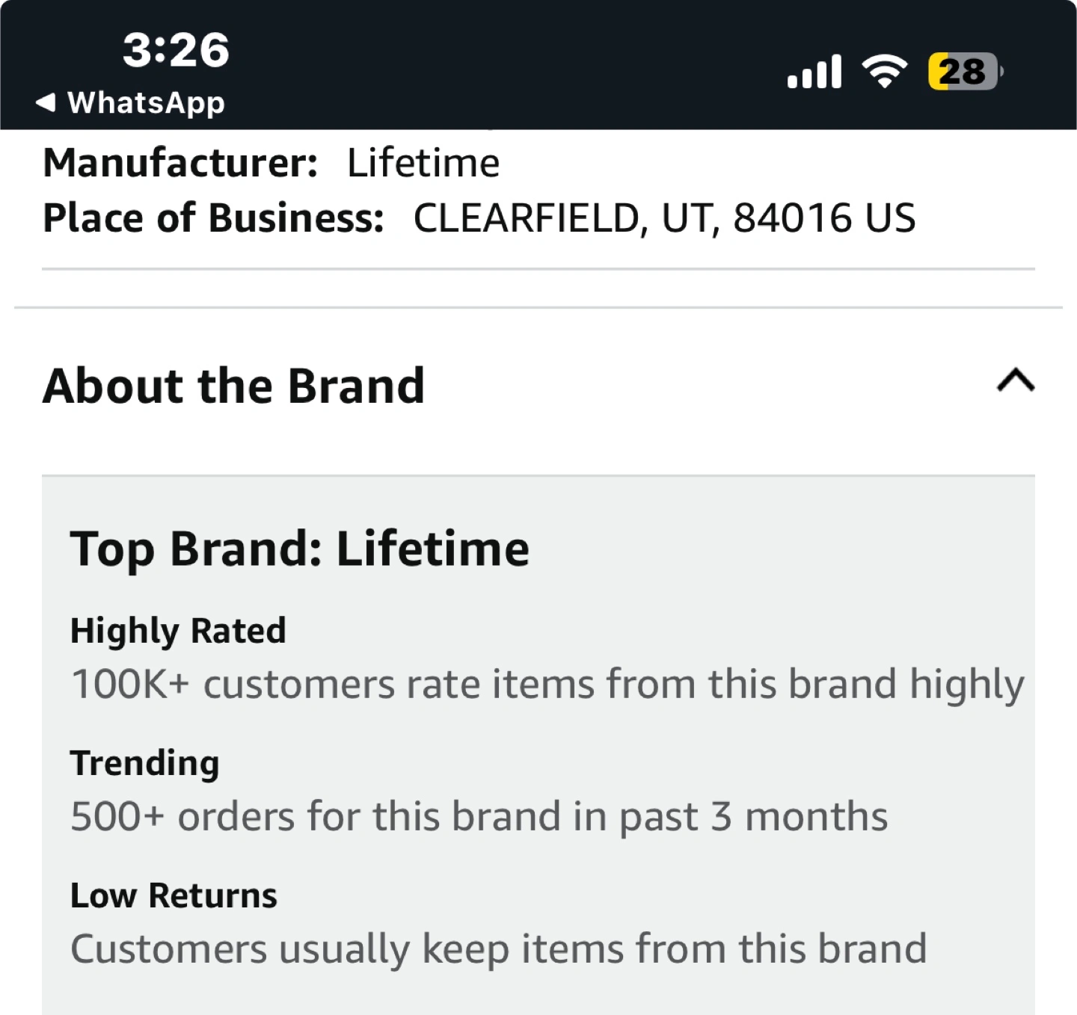Screen dimensions: 1077x1015
Task: Tap the Lifetime manufacturer value
Action: pos(423,163)
